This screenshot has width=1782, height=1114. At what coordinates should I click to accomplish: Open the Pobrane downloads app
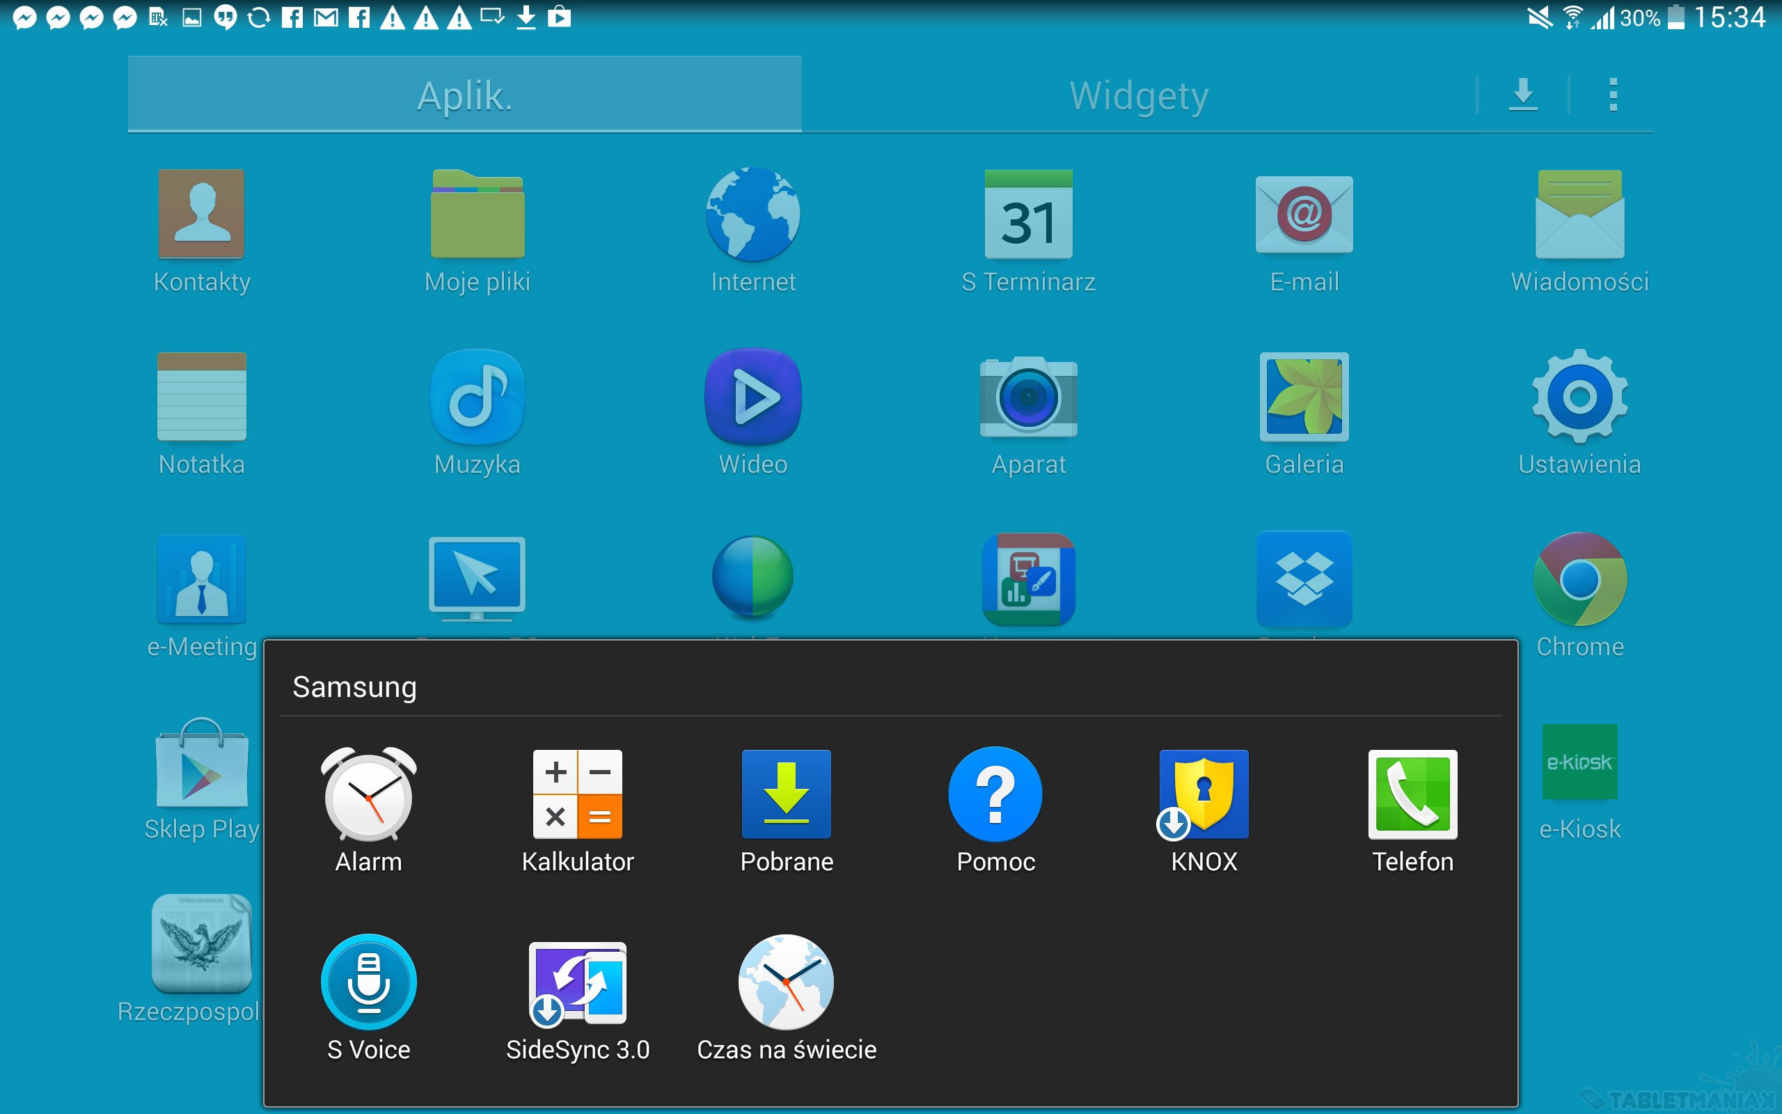coord(787,796)
